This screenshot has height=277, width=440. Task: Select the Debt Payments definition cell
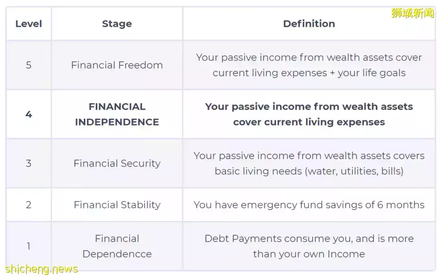click(309, 246)
